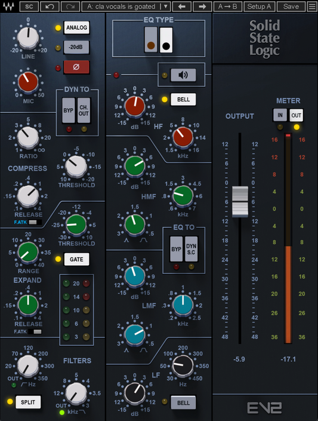Click the output value -5.9

pos(239,359)
